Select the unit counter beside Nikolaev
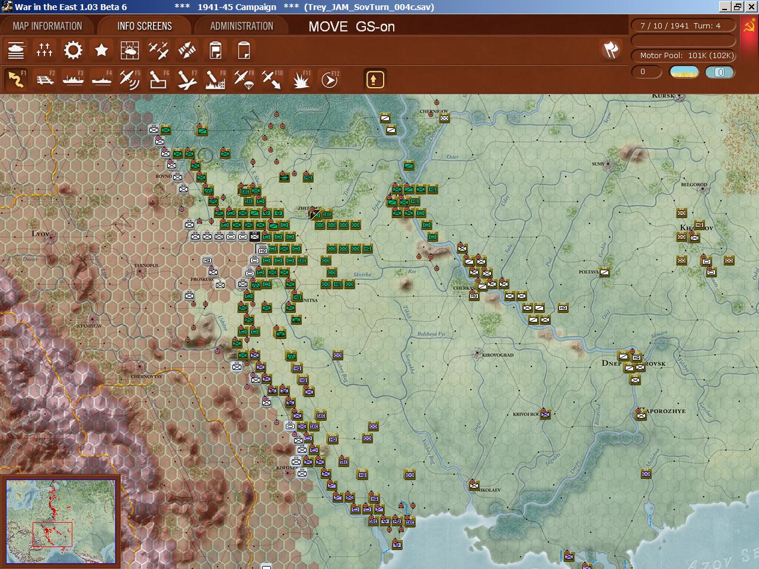The image size is (759, 569). (474, 485)
